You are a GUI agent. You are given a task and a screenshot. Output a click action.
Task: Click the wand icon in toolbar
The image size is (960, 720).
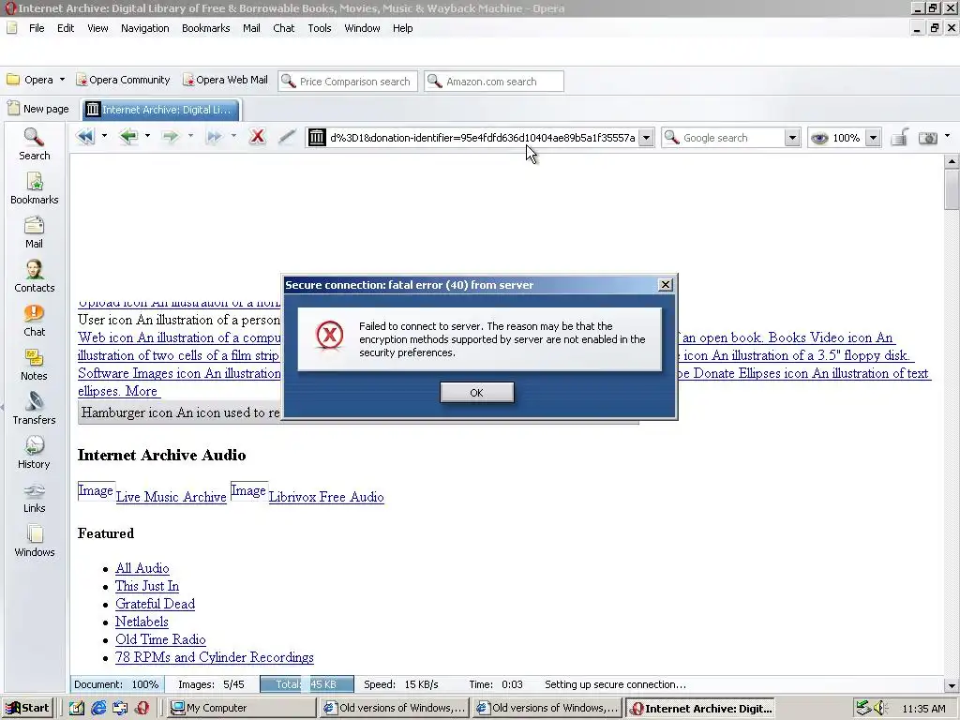tap(287, 137)
